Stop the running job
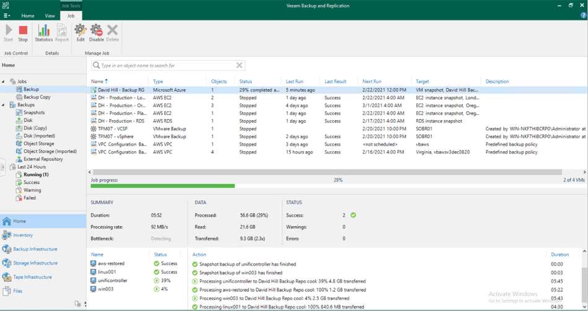The height and width of the screenshot is (311, 588). [x=23, y=33]
